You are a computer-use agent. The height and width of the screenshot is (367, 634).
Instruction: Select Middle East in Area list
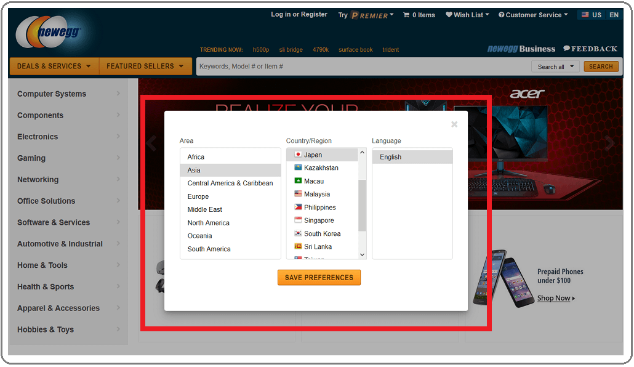(230, 209)
